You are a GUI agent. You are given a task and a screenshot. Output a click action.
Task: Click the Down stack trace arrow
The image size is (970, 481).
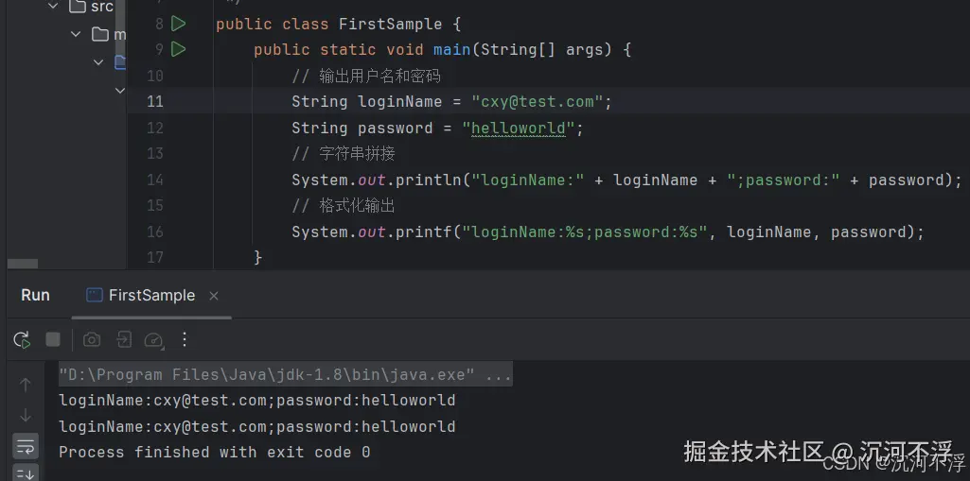point(26,415)
